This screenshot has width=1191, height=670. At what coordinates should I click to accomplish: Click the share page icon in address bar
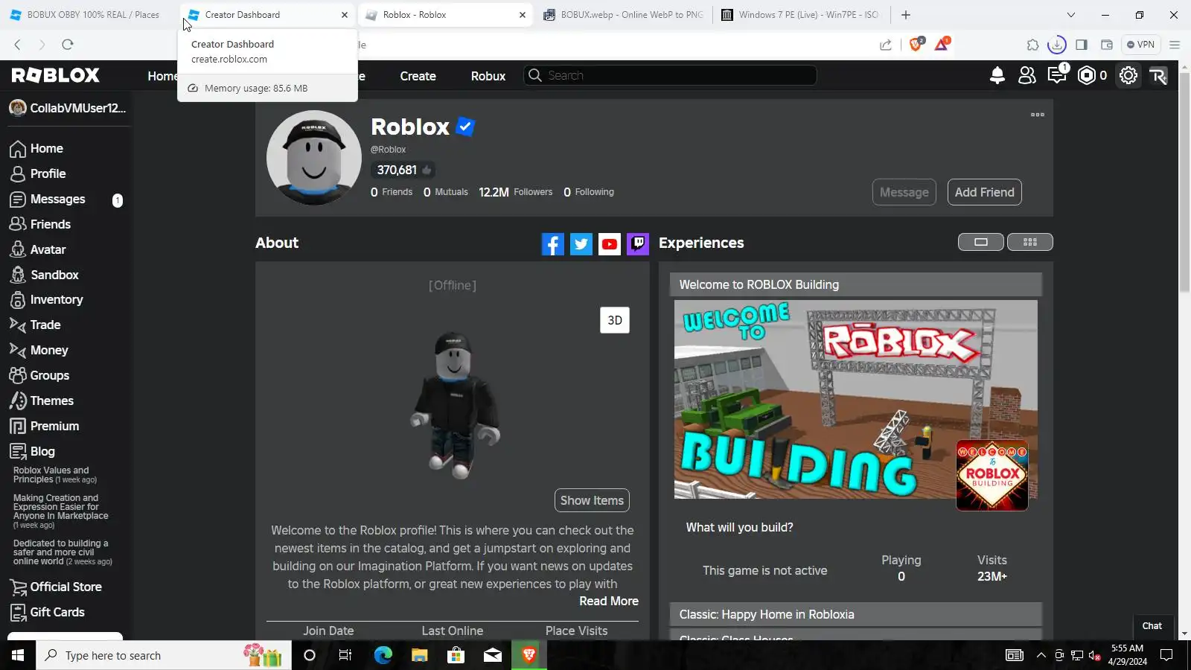(x=886, y=45)
